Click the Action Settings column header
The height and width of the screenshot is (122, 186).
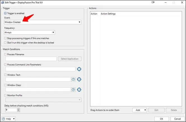(108, 14)
